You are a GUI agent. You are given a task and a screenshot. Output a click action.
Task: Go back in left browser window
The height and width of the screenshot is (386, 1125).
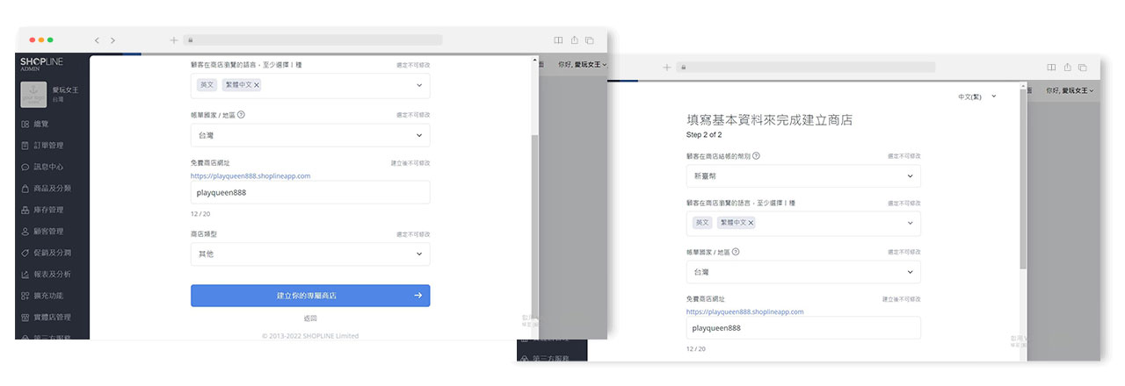97,40
